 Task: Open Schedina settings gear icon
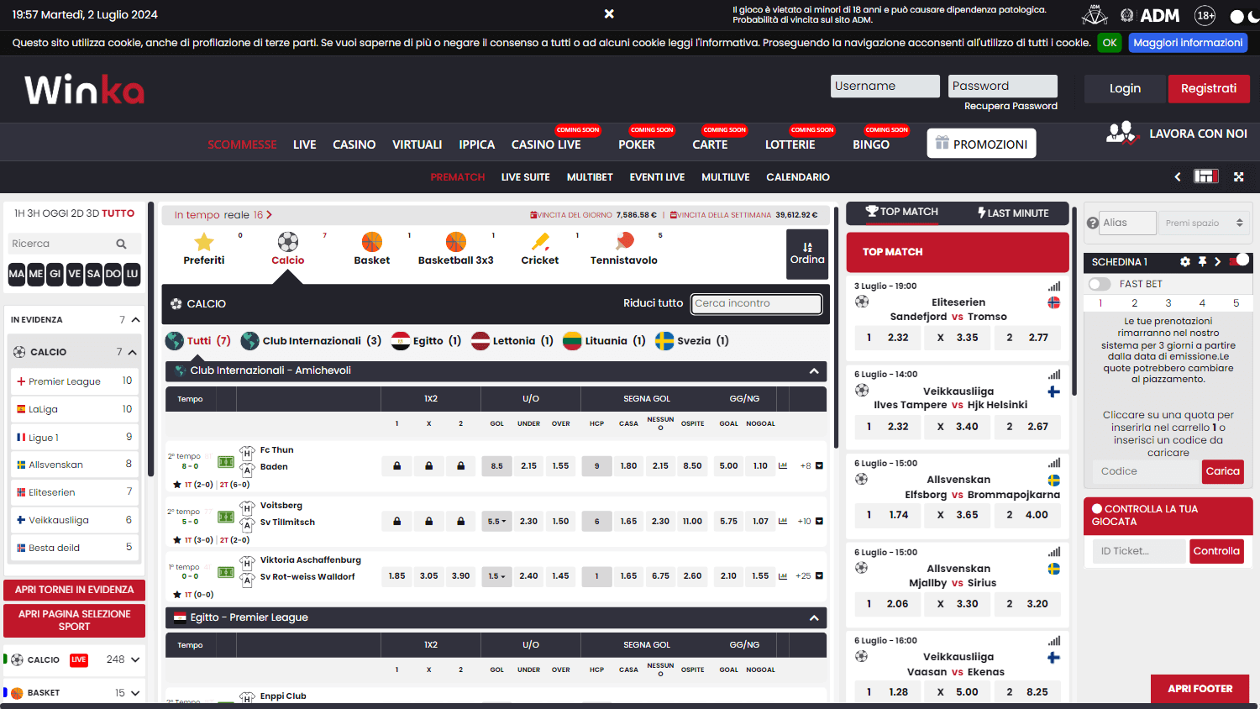(x=1185, y=262)
